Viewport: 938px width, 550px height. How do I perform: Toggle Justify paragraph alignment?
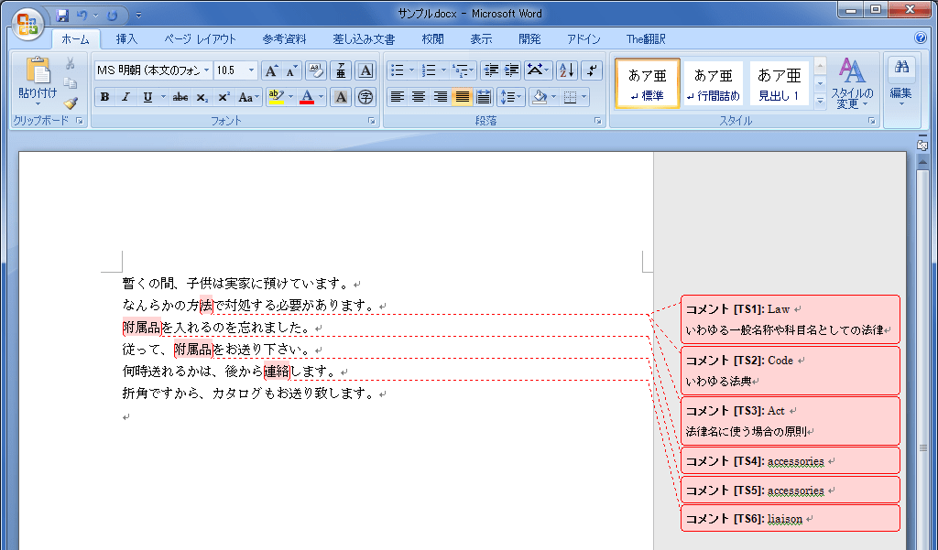462,97
